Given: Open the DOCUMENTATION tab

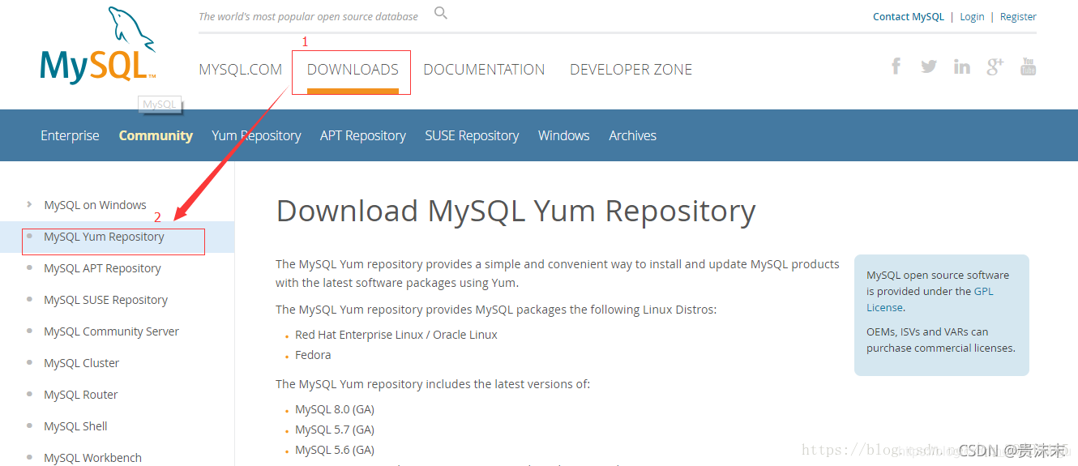Looking at the screenshot, I should pos(484,70).
